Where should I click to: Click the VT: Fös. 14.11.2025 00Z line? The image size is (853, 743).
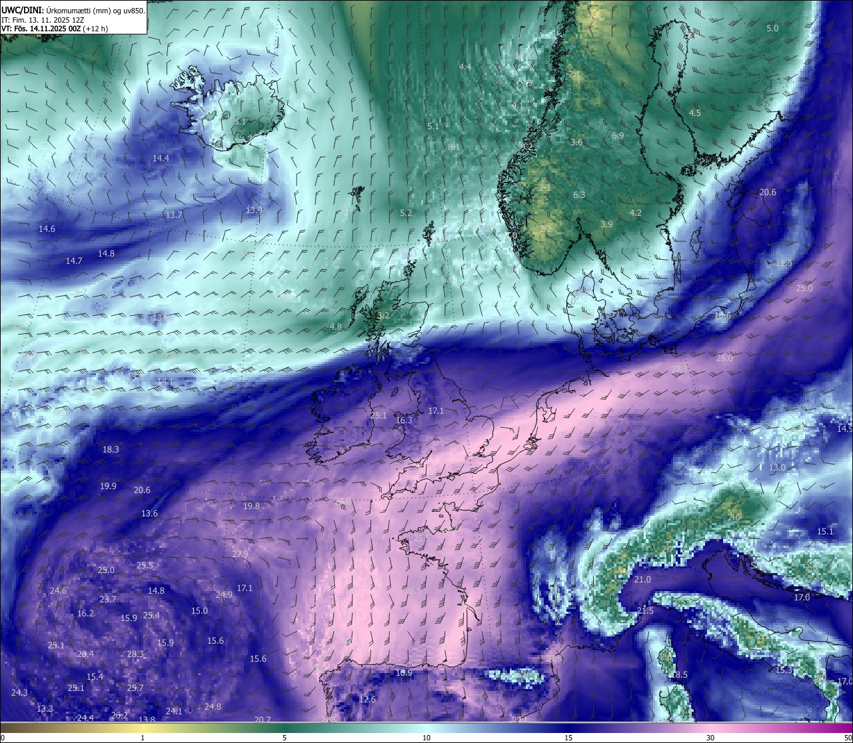(55, 29)
